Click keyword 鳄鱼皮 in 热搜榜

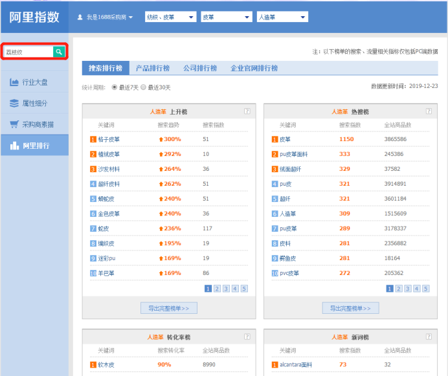[287, 258]
